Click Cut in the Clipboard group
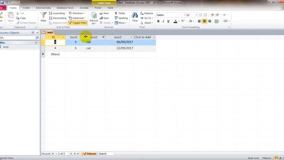This screenshot has height=160, width=284. [x=20, y=13]
